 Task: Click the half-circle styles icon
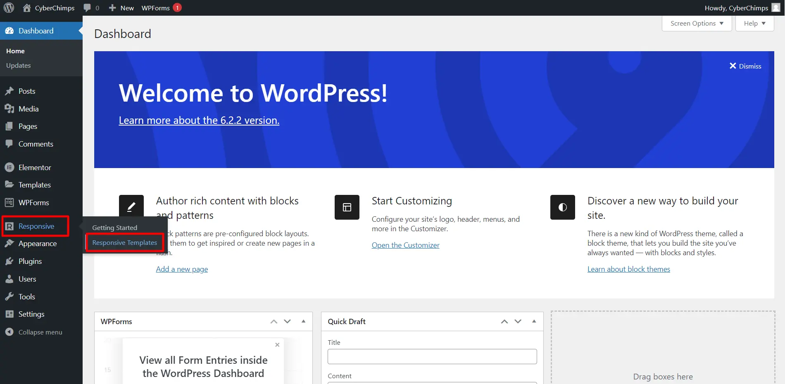(563, 207)
